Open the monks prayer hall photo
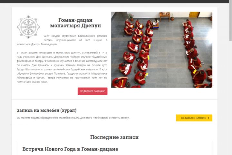Image resolution: width=232 pixels, height=155 pixels. point(161,50)
